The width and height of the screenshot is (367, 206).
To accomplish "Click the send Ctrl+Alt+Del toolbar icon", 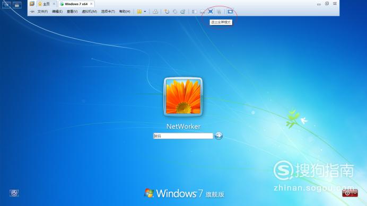I will (155, 12).
